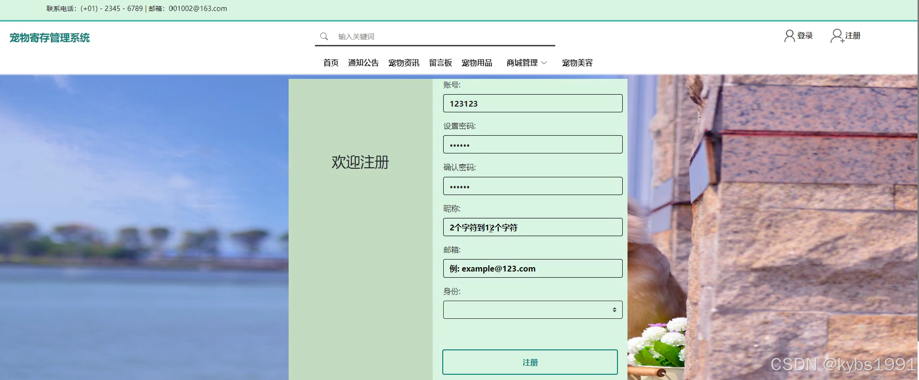Open 宠物美容 menu item
Viewport: 919px width, 380px height.
pos(577,63)
